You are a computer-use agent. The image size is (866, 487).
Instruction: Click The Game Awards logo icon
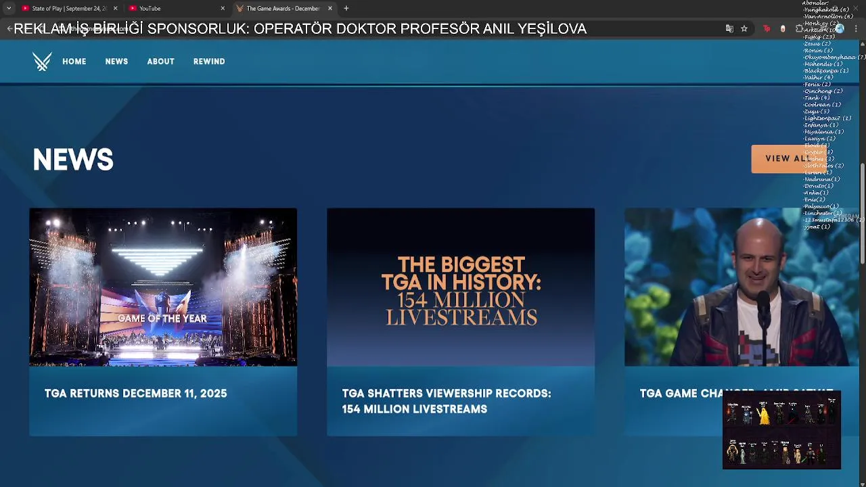point(42,62)
